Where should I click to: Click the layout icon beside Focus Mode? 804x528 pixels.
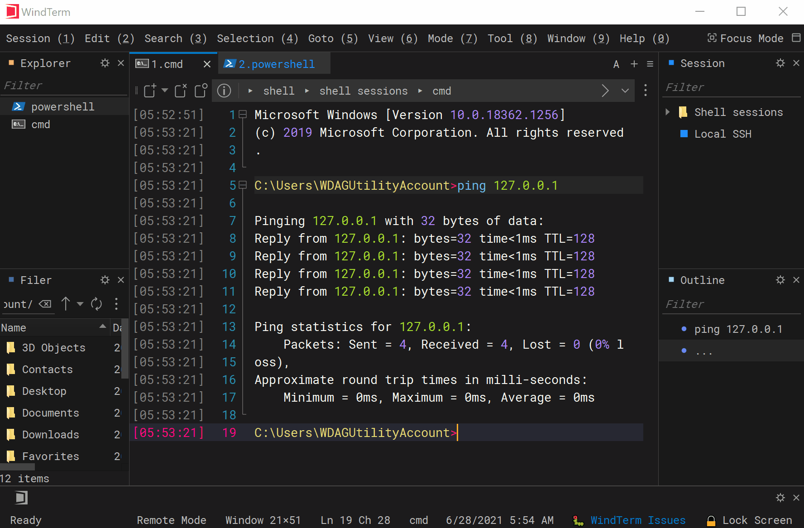(796, 38)
